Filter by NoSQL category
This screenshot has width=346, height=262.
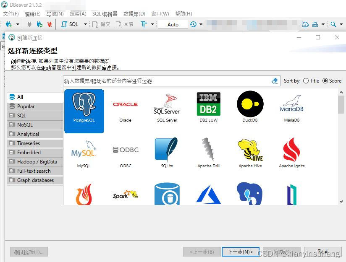[35, 125]
